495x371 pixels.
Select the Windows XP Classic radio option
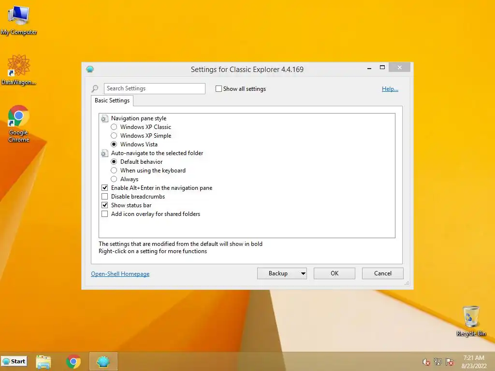click(114, 127)
